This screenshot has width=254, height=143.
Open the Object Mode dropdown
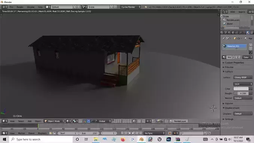point(54,121)
